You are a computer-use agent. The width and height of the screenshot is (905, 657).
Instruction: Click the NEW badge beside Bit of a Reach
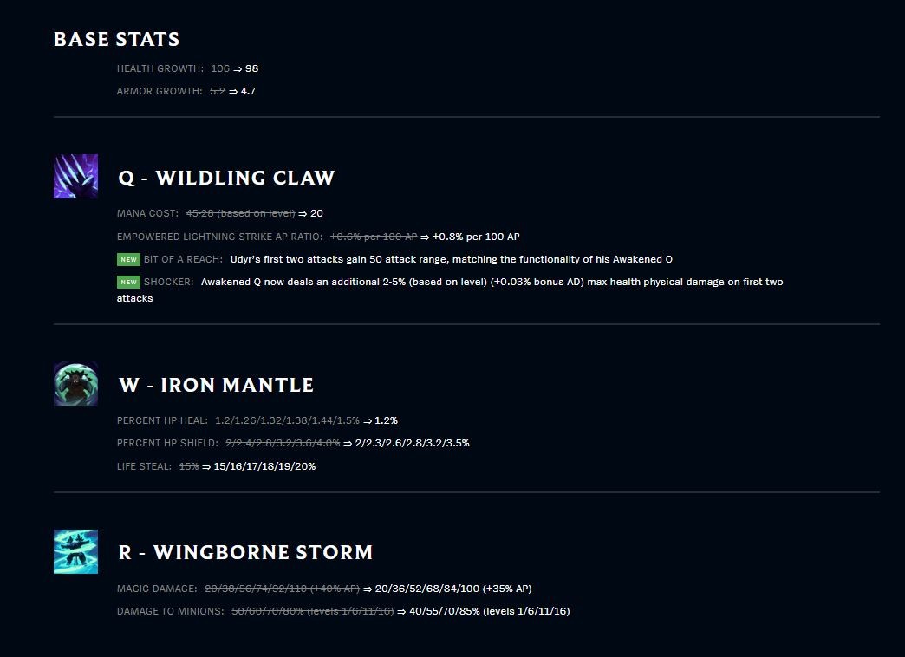click(x=128, y=259)
